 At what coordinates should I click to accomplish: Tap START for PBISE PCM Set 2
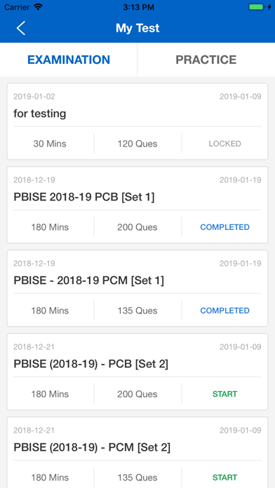tap(225, 477)
